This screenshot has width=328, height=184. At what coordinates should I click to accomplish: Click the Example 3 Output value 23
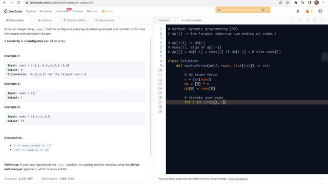pos(23,121)
